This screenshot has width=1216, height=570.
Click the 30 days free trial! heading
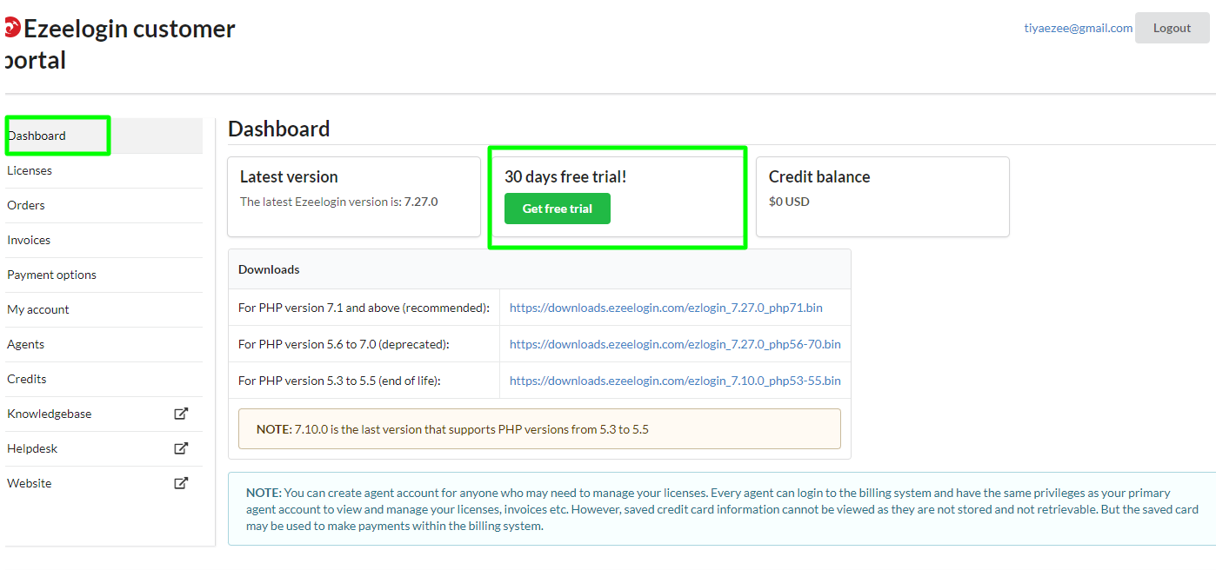pos(565,176)
